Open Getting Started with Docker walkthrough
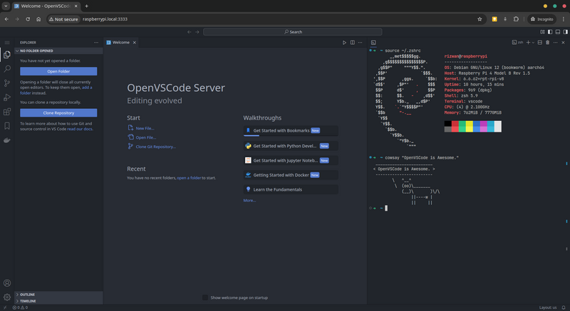Viewport: 570px width, 311px height. (x=291, y=175)
